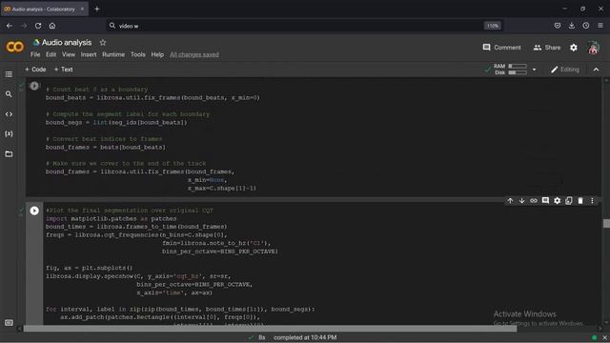Move the selected cell up

point(510,201)
